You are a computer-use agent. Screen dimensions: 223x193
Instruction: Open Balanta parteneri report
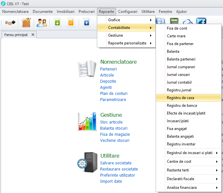(x=189, y=59)
